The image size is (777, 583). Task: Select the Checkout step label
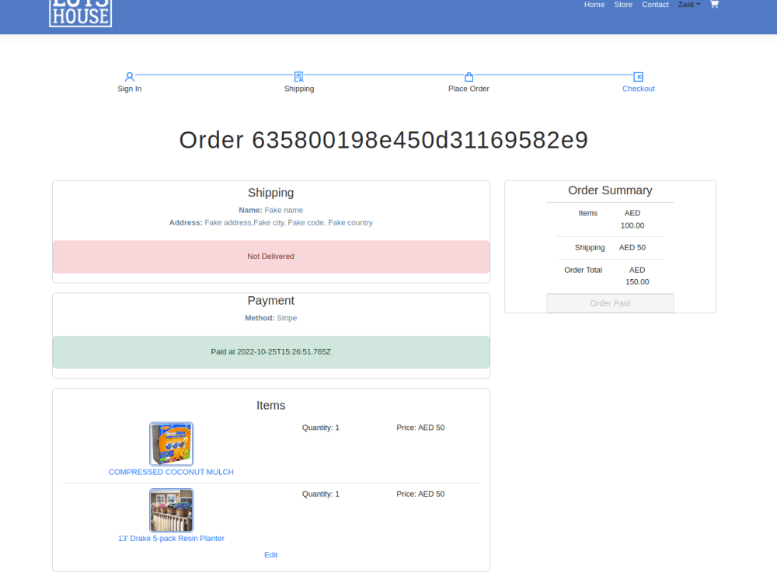pyautogui.click(x=638, y=89)
